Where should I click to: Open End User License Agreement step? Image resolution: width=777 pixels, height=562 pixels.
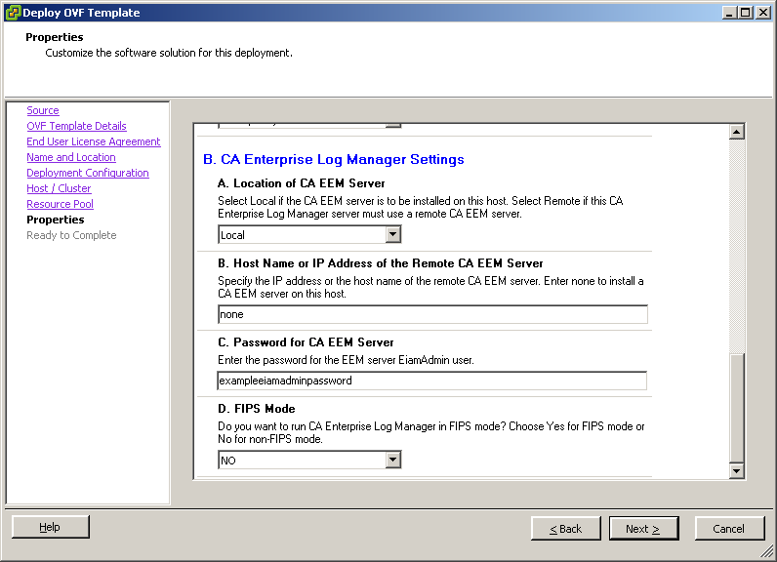point(94,141)
